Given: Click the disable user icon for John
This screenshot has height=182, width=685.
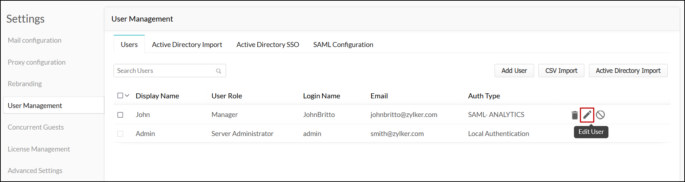Looking at the screenshot, I should (x=600, y=115).
